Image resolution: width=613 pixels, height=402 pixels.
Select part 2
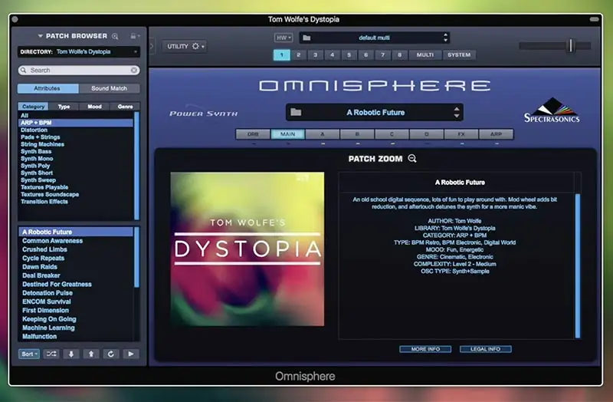299,54
